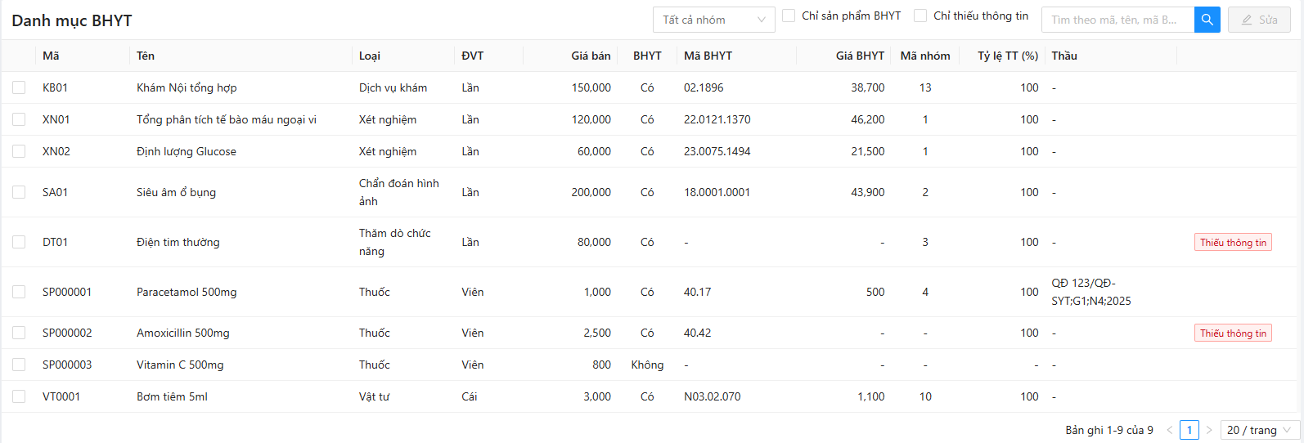This screenshot has height=443, width=1304.
Task: Click the next page arrow
Action: click(x=1209, y=430)
